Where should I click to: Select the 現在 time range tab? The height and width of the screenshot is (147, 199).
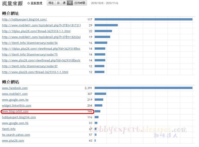coord(51,3)
